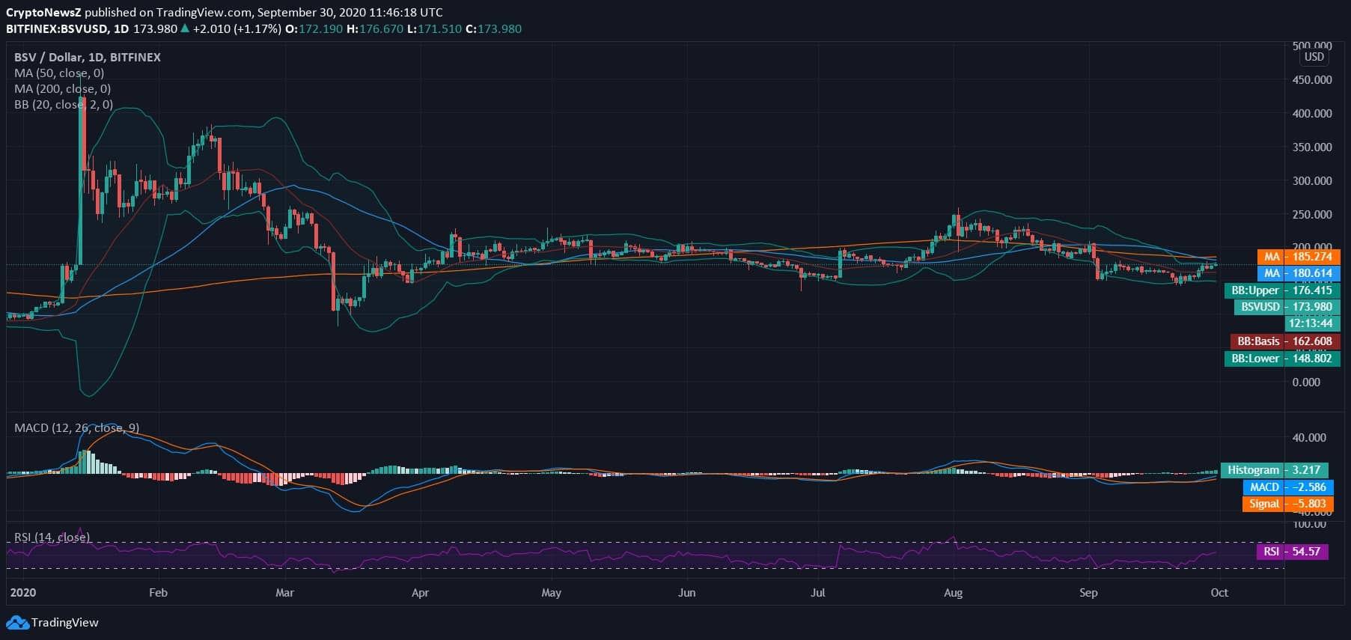Select the MA (200, close, 0) indicator label
Image resolution: width=1351 pixels, height=640 pixels.
[63, 88]
